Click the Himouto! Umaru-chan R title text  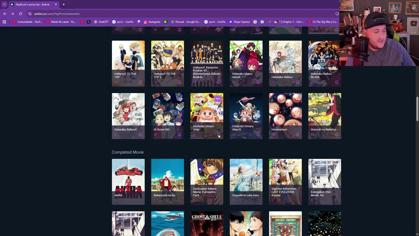click(x=243, y=128)
